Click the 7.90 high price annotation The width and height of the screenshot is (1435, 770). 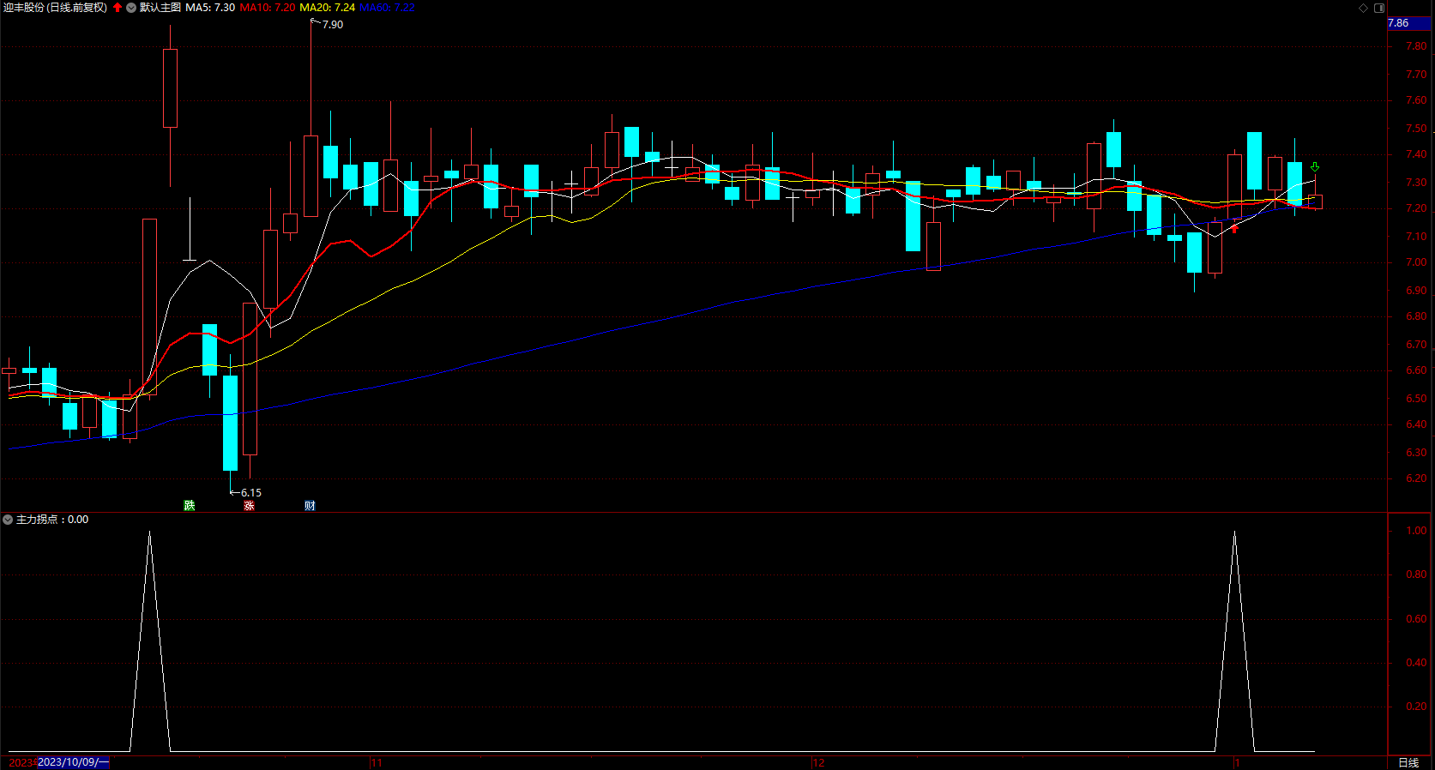[x=333, y=25]
